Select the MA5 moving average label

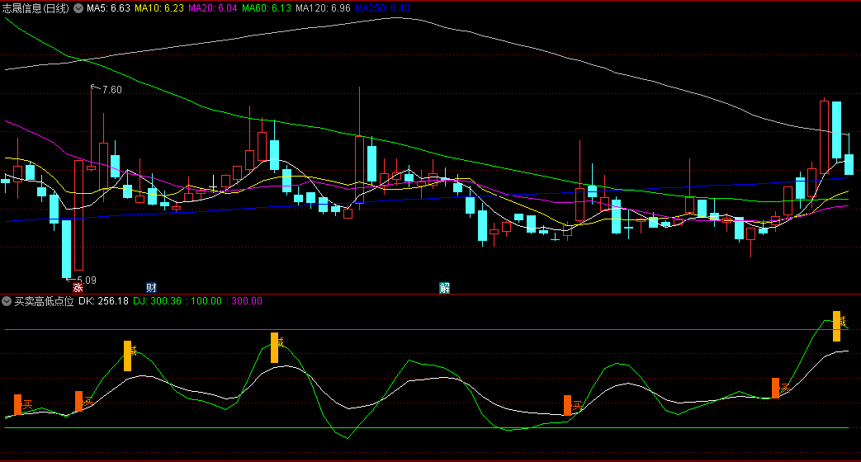point(108,8)
